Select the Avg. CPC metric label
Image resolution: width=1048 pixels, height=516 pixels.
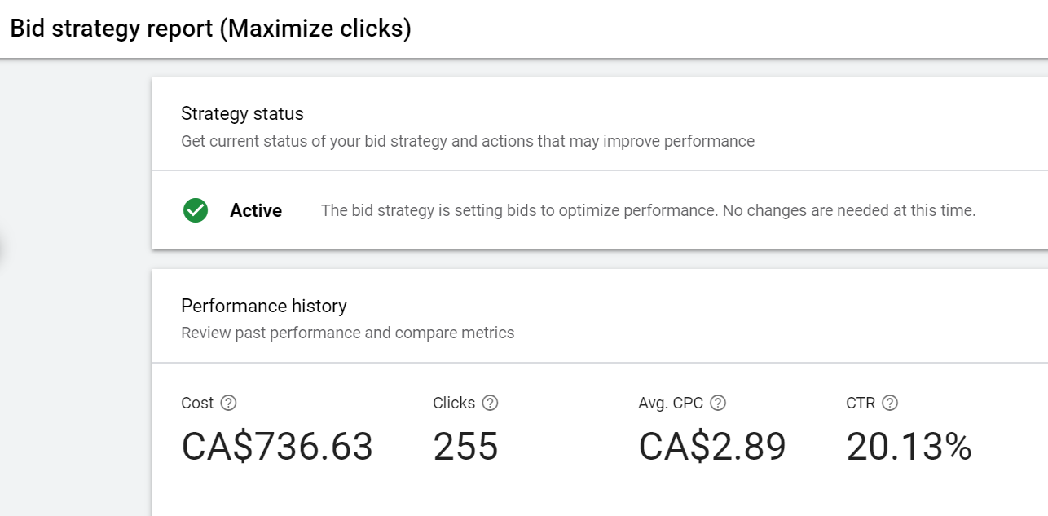(672, 403)
